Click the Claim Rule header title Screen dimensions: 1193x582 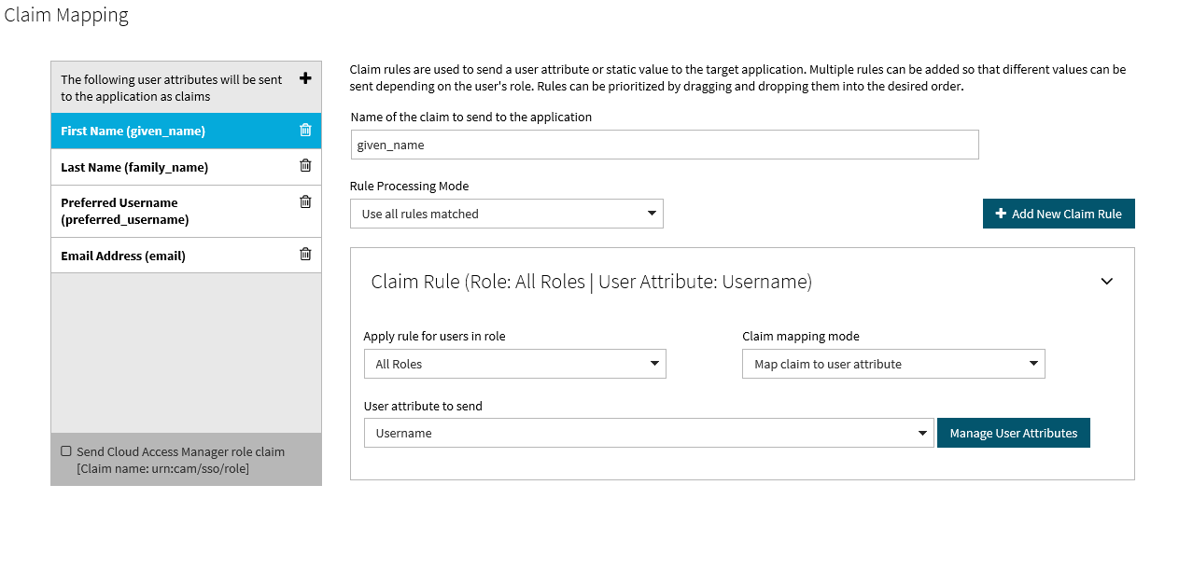[591, 282]
